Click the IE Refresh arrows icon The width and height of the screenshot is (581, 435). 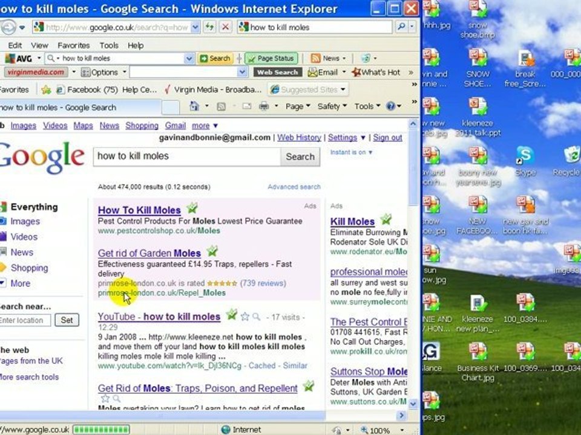coord(209,27)
